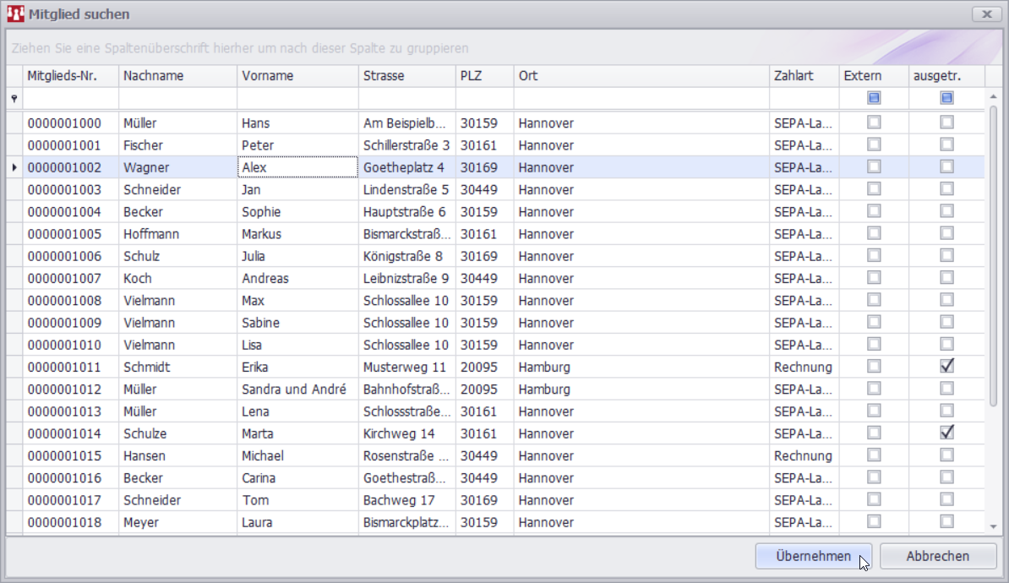Image resolution: width=1009 pixels, height=583 pixels.
Task: Toggle the Extern column filter checkbox
Action: tap(873, 98)
